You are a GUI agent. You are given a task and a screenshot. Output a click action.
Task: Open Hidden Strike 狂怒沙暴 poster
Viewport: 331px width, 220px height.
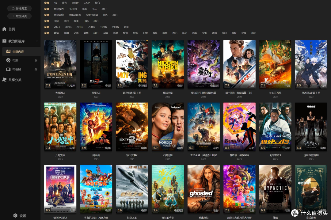coord(168,64)
